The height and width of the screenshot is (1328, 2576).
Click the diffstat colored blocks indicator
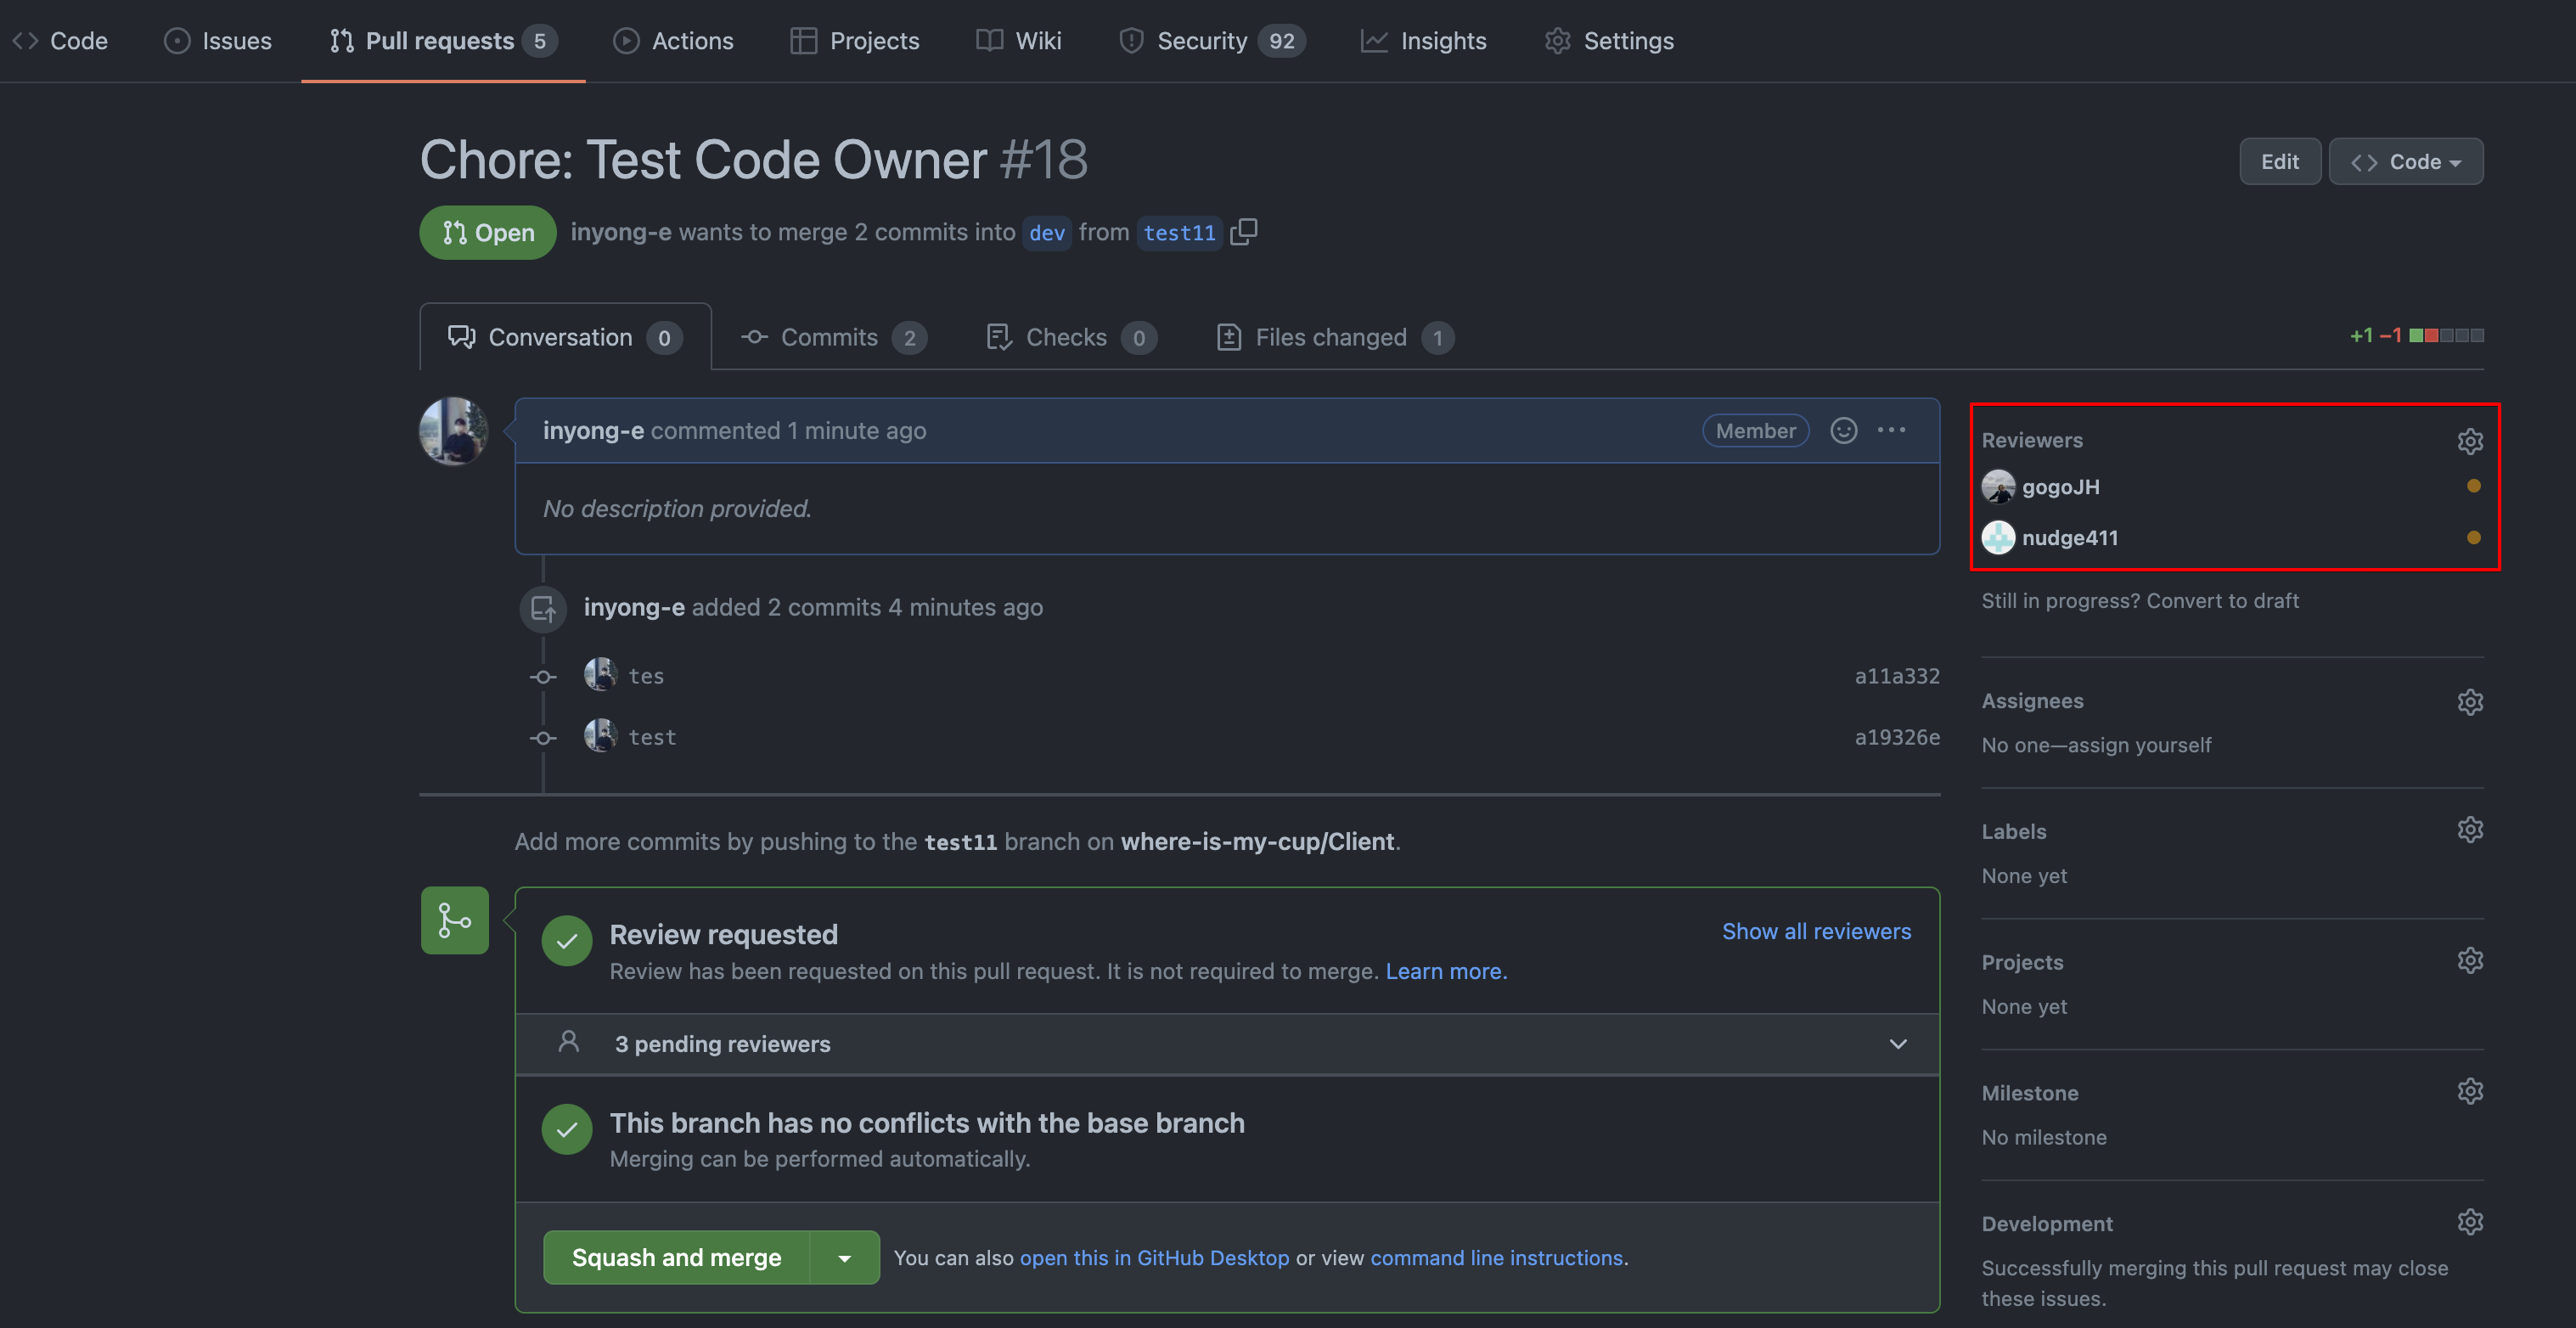[2445, 336]
